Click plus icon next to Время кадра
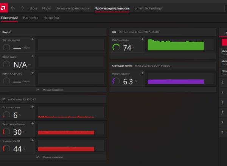The height and width of the screenshot is (166, 227). click(32, 56)
